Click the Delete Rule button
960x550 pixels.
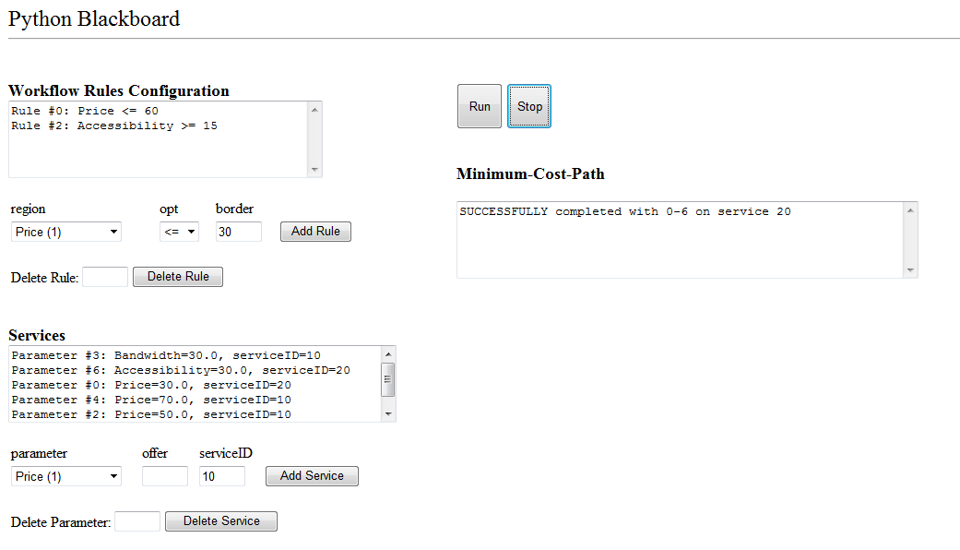coord(178,277)
